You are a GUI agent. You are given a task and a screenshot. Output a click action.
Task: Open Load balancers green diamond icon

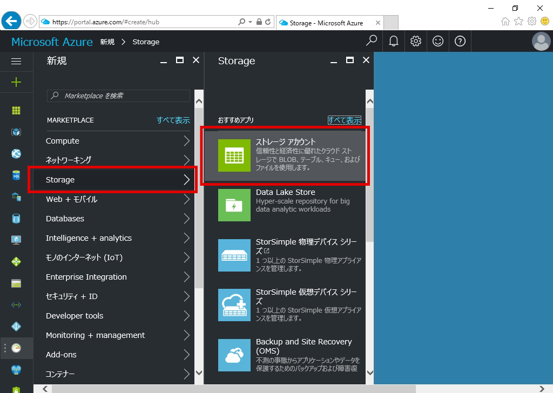(x=16, y=261)
